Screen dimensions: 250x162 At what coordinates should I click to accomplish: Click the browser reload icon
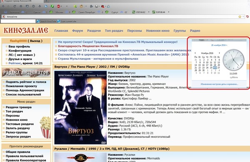15,6
